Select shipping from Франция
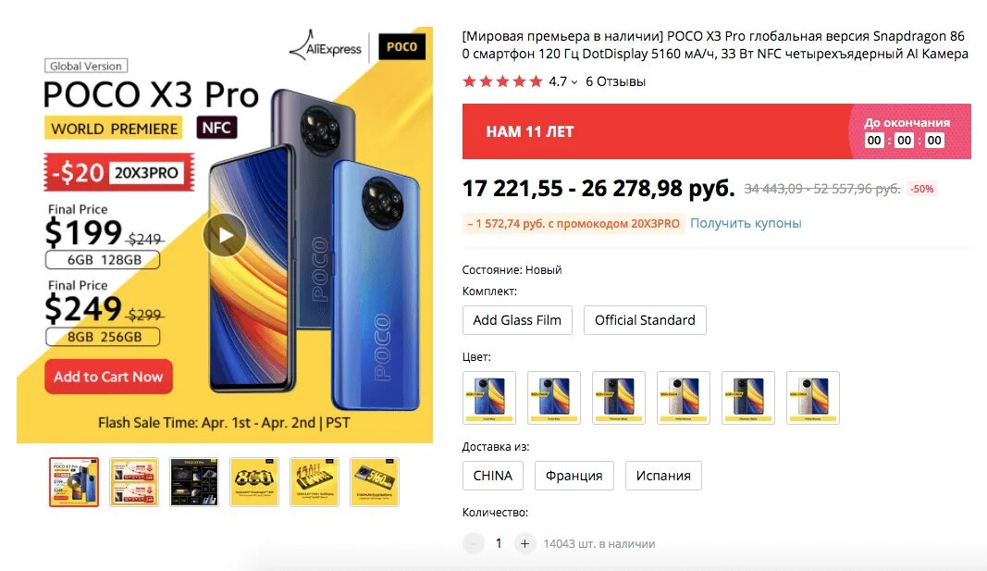 (x=574, y=476)
